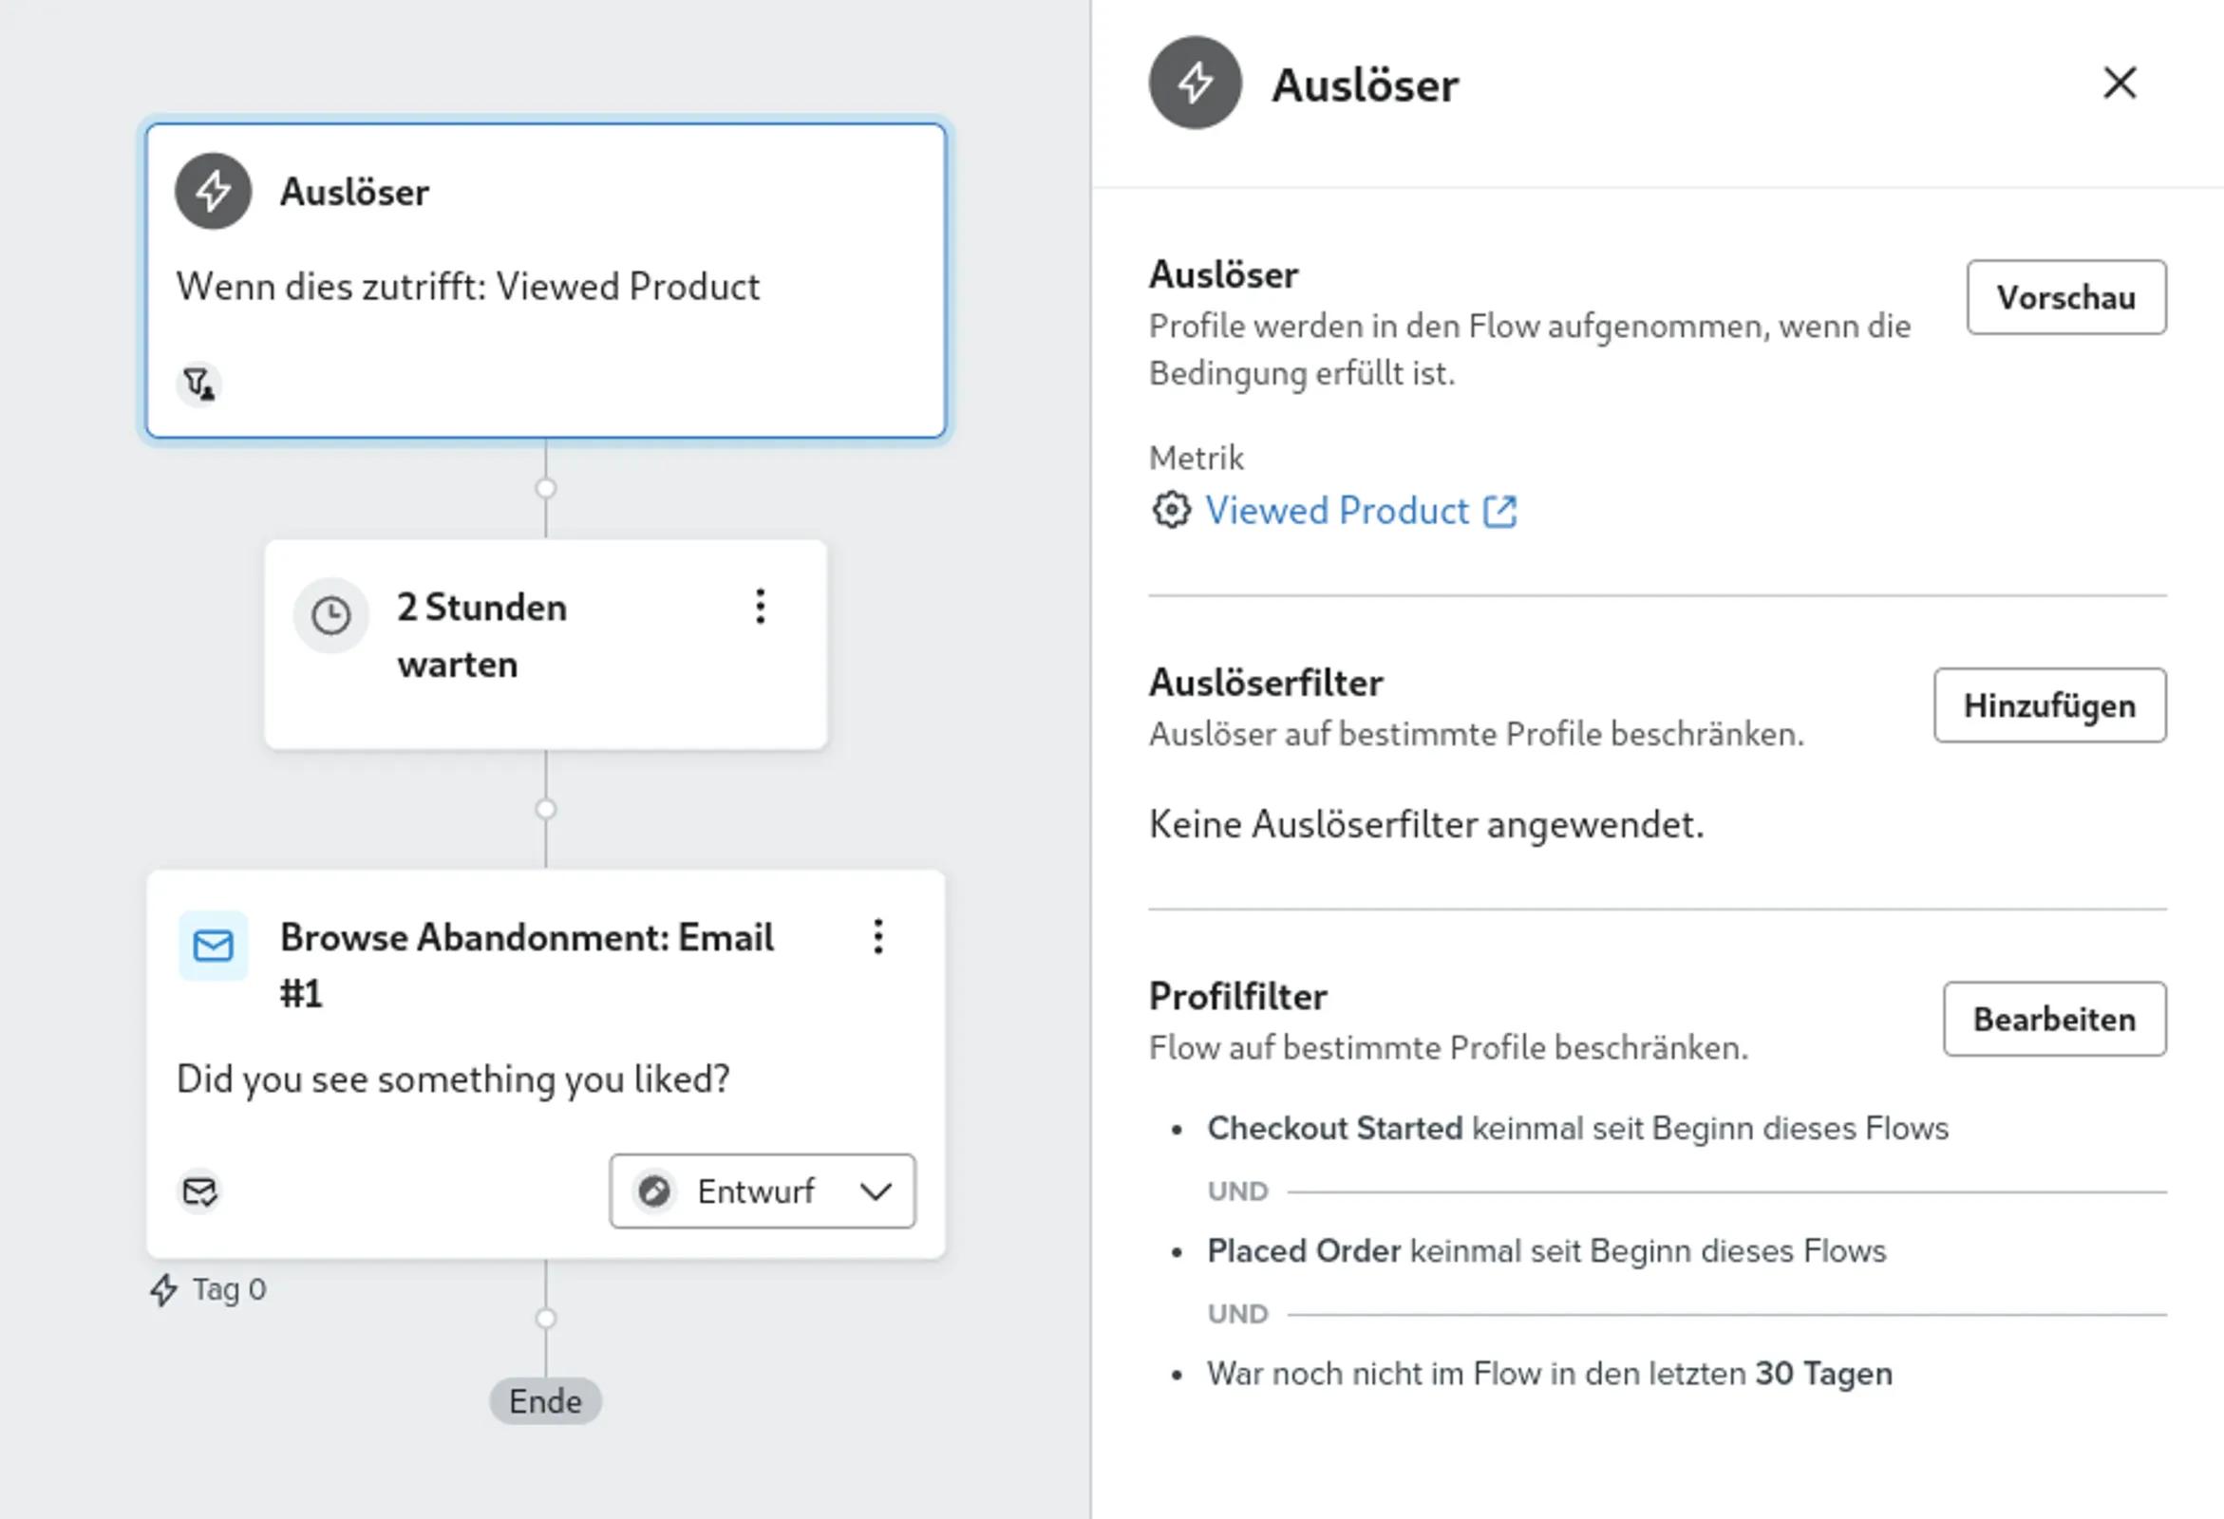
Task: Open the Viewed Product metric link
Action: (1337, 511)
